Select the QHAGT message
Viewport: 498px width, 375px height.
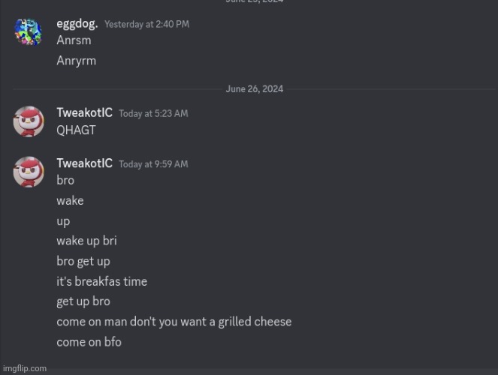click(76, 130)
